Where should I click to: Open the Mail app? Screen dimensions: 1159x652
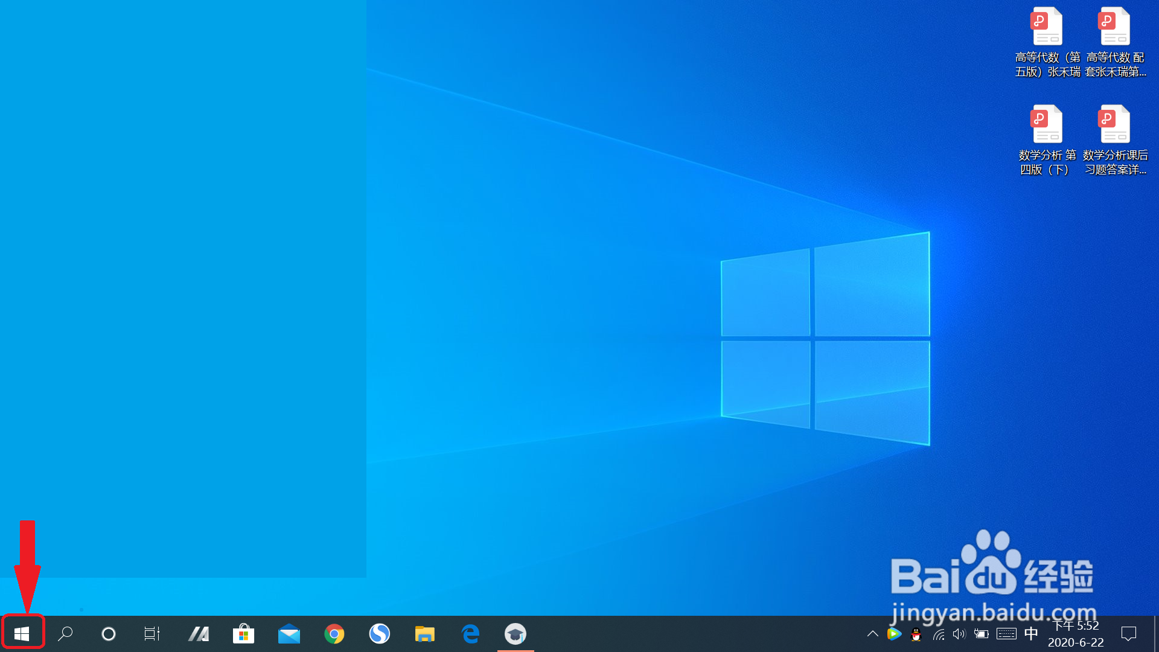289,633
